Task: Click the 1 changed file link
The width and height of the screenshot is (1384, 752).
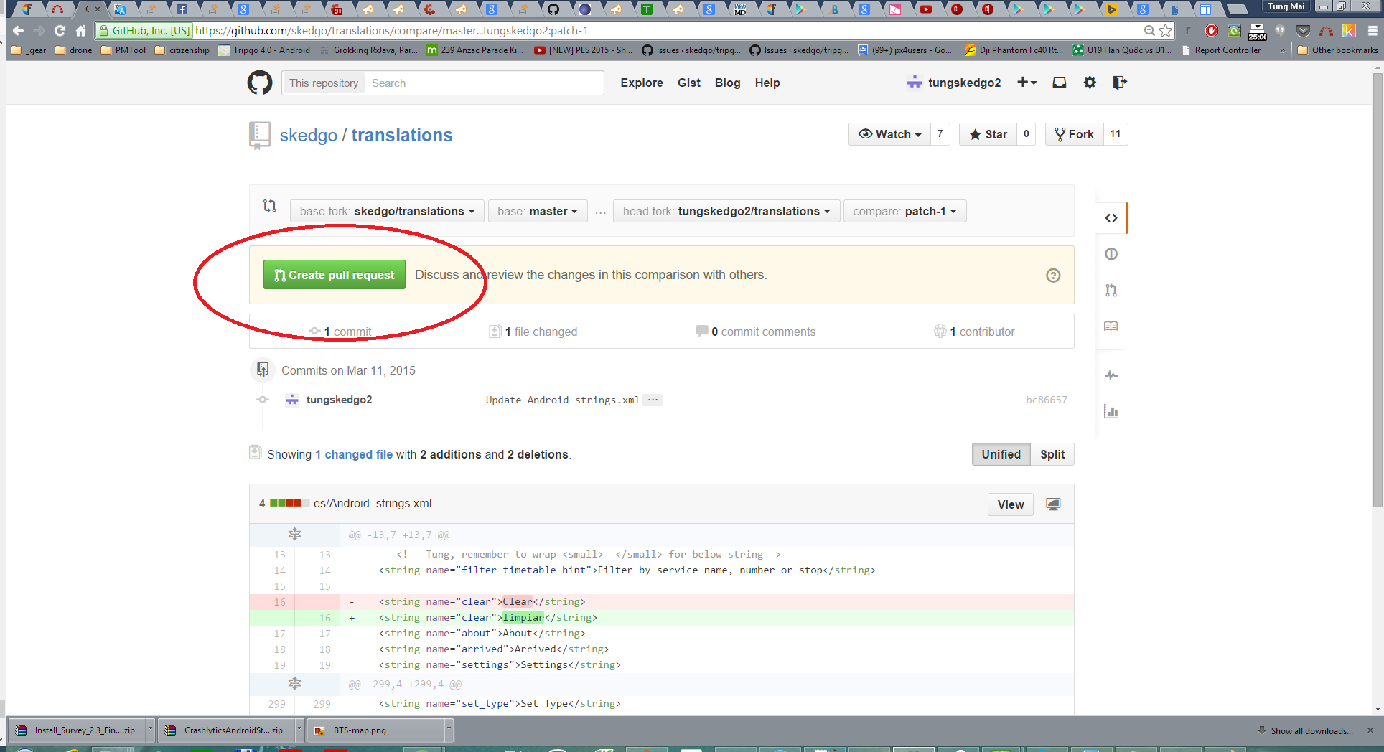Action: (x=354, y=454)
